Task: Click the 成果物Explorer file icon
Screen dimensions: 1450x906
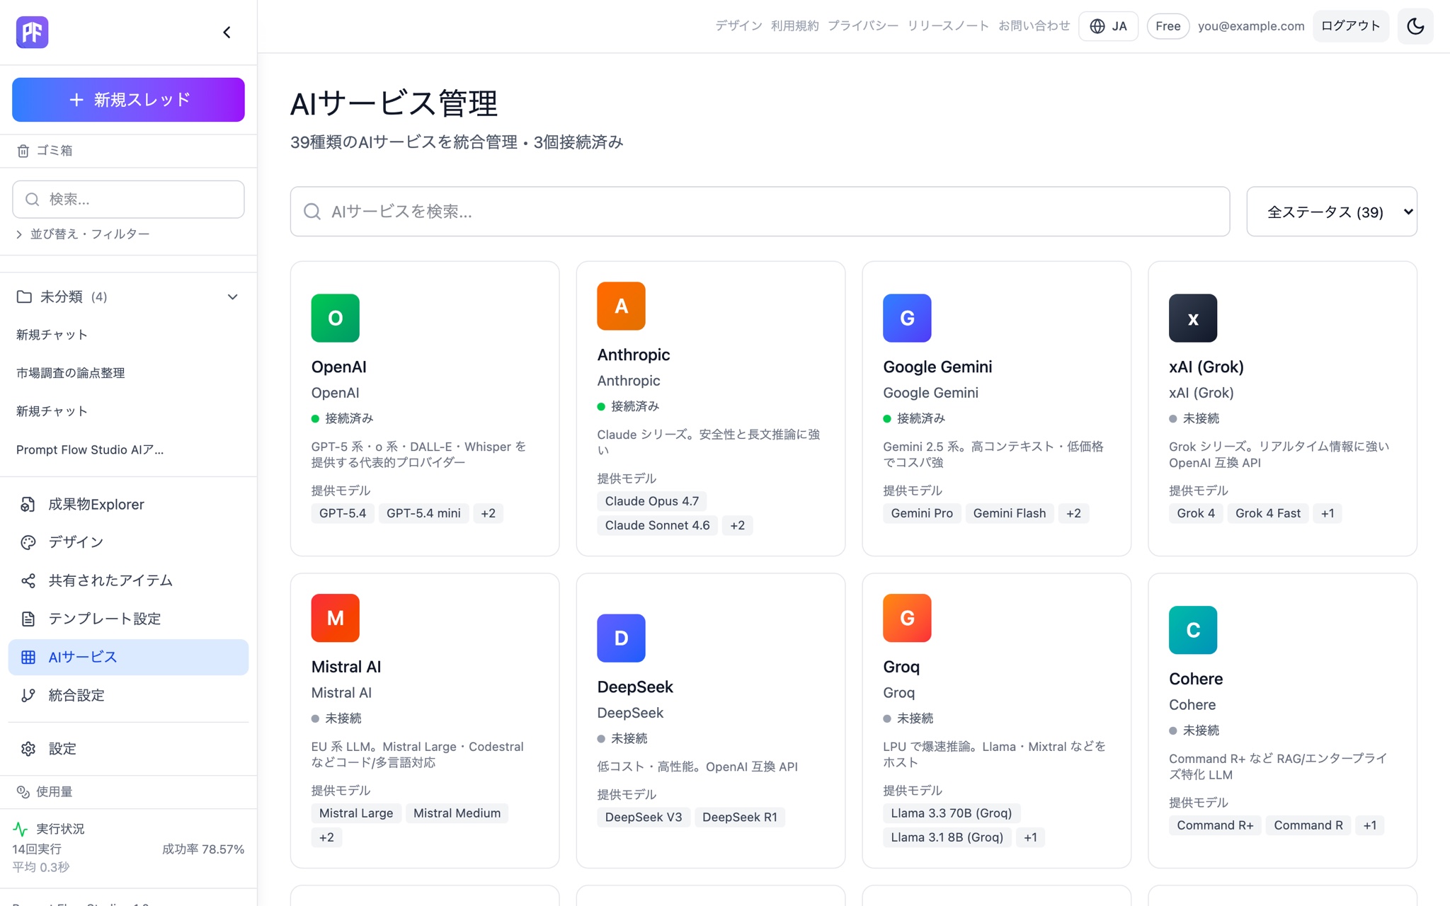Action: (x=28, y=505)
